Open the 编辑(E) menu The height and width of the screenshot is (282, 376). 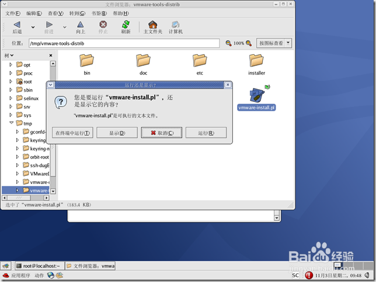click(x=34, y=13)
